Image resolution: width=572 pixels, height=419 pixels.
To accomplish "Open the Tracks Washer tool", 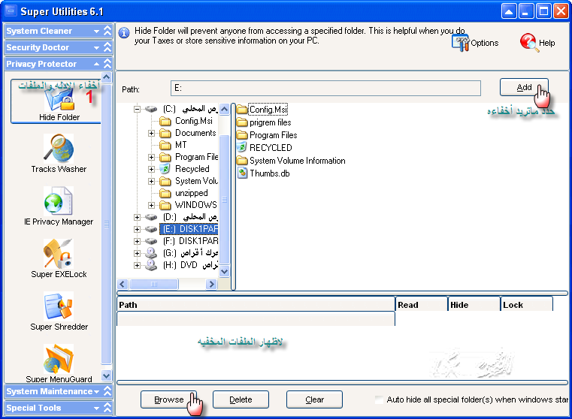I will 59,153.
